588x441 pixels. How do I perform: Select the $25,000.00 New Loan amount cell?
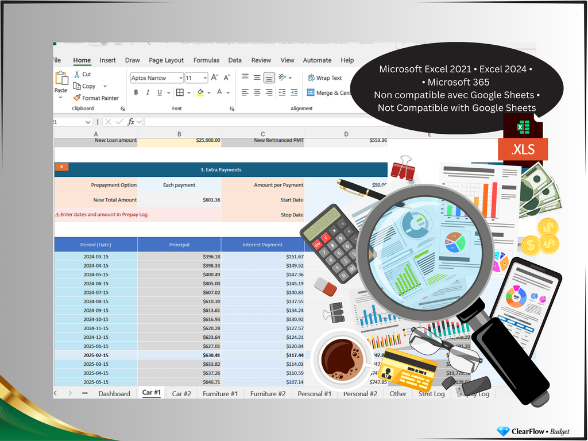tap(179, 141)
